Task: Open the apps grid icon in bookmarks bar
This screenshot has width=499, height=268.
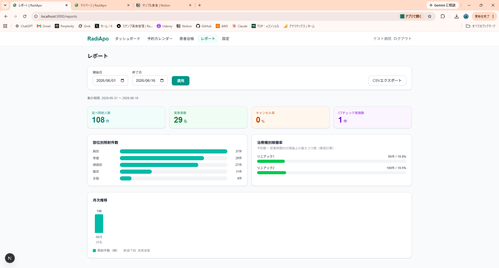Action: (5, 26)
